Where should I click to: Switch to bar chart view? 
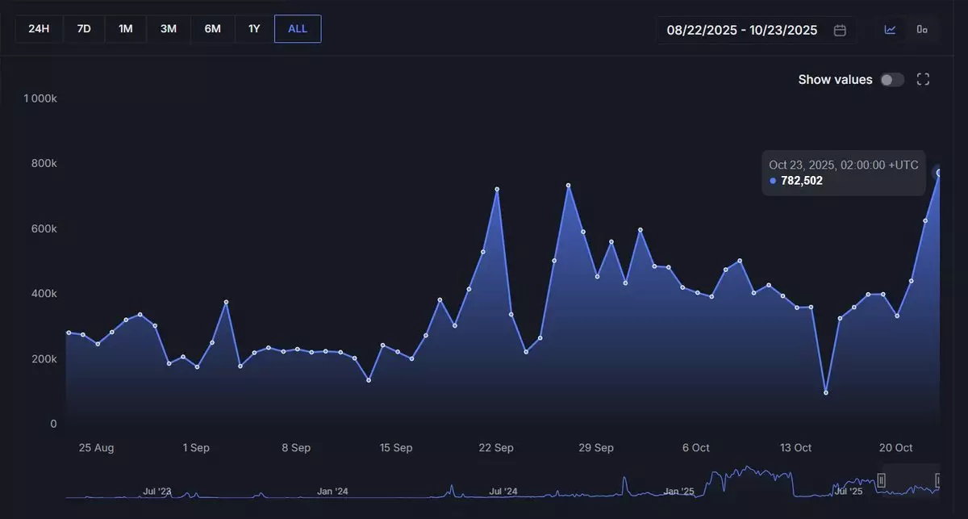click(922, 30)
